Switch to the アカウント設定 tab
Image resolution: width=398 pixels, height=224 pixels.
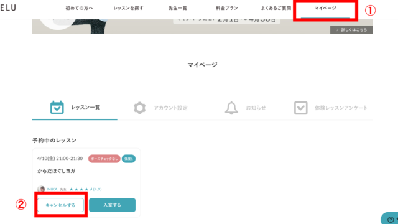pyautogui.click(x=170, y=108)
